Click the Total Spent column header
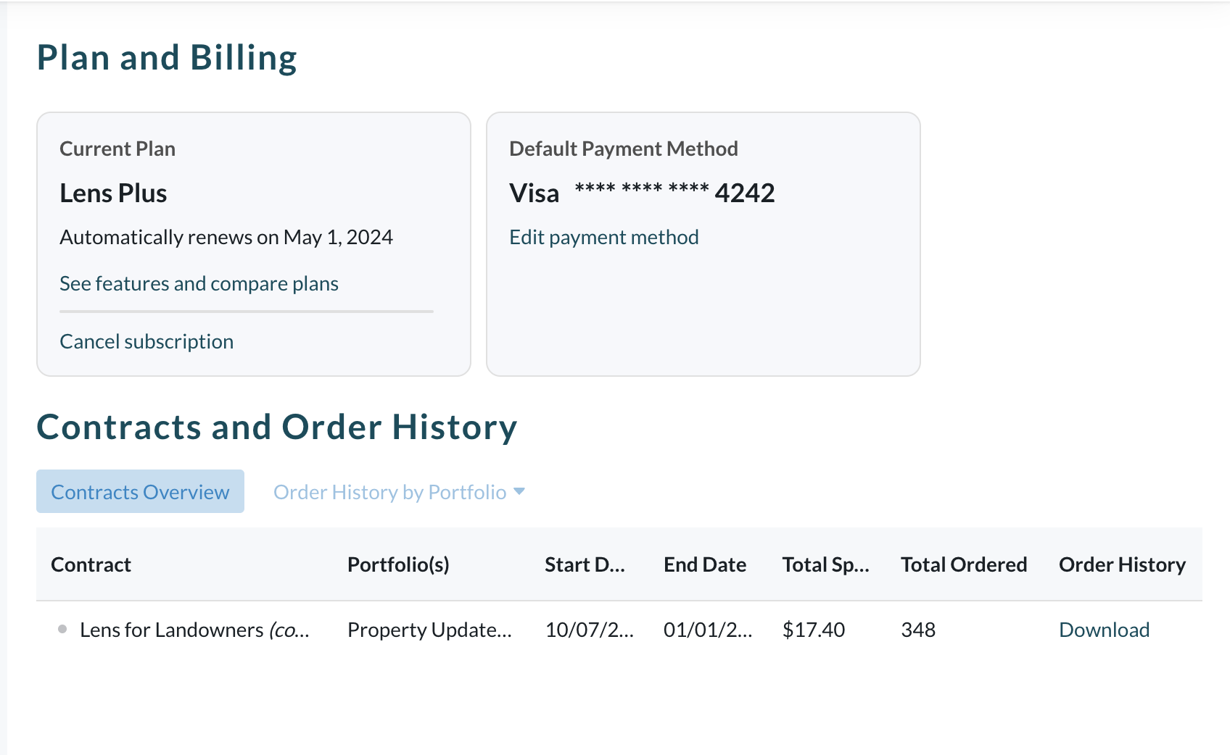 825,564
